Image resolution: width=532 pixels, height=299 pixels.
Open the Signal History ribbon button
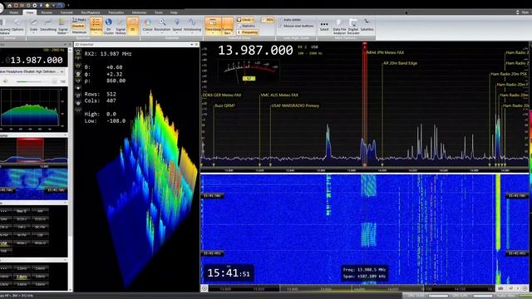pos(121,26)
